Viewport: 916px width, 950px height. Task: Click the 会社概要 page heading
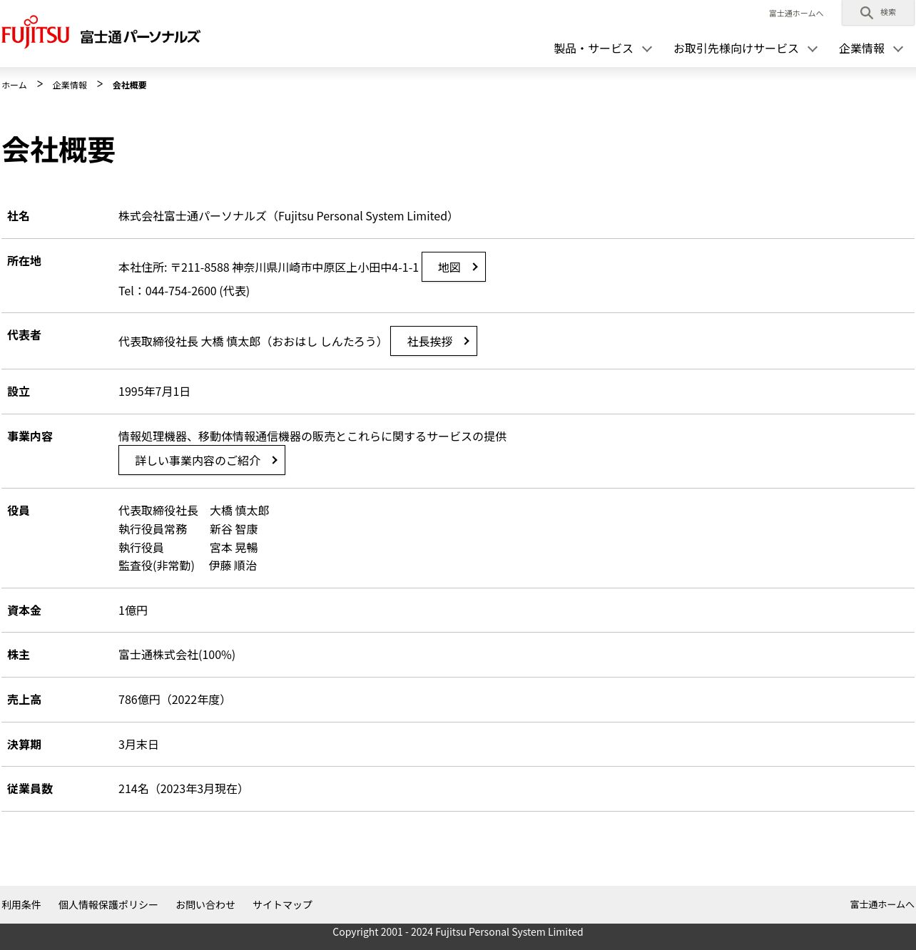pos(58,150)
